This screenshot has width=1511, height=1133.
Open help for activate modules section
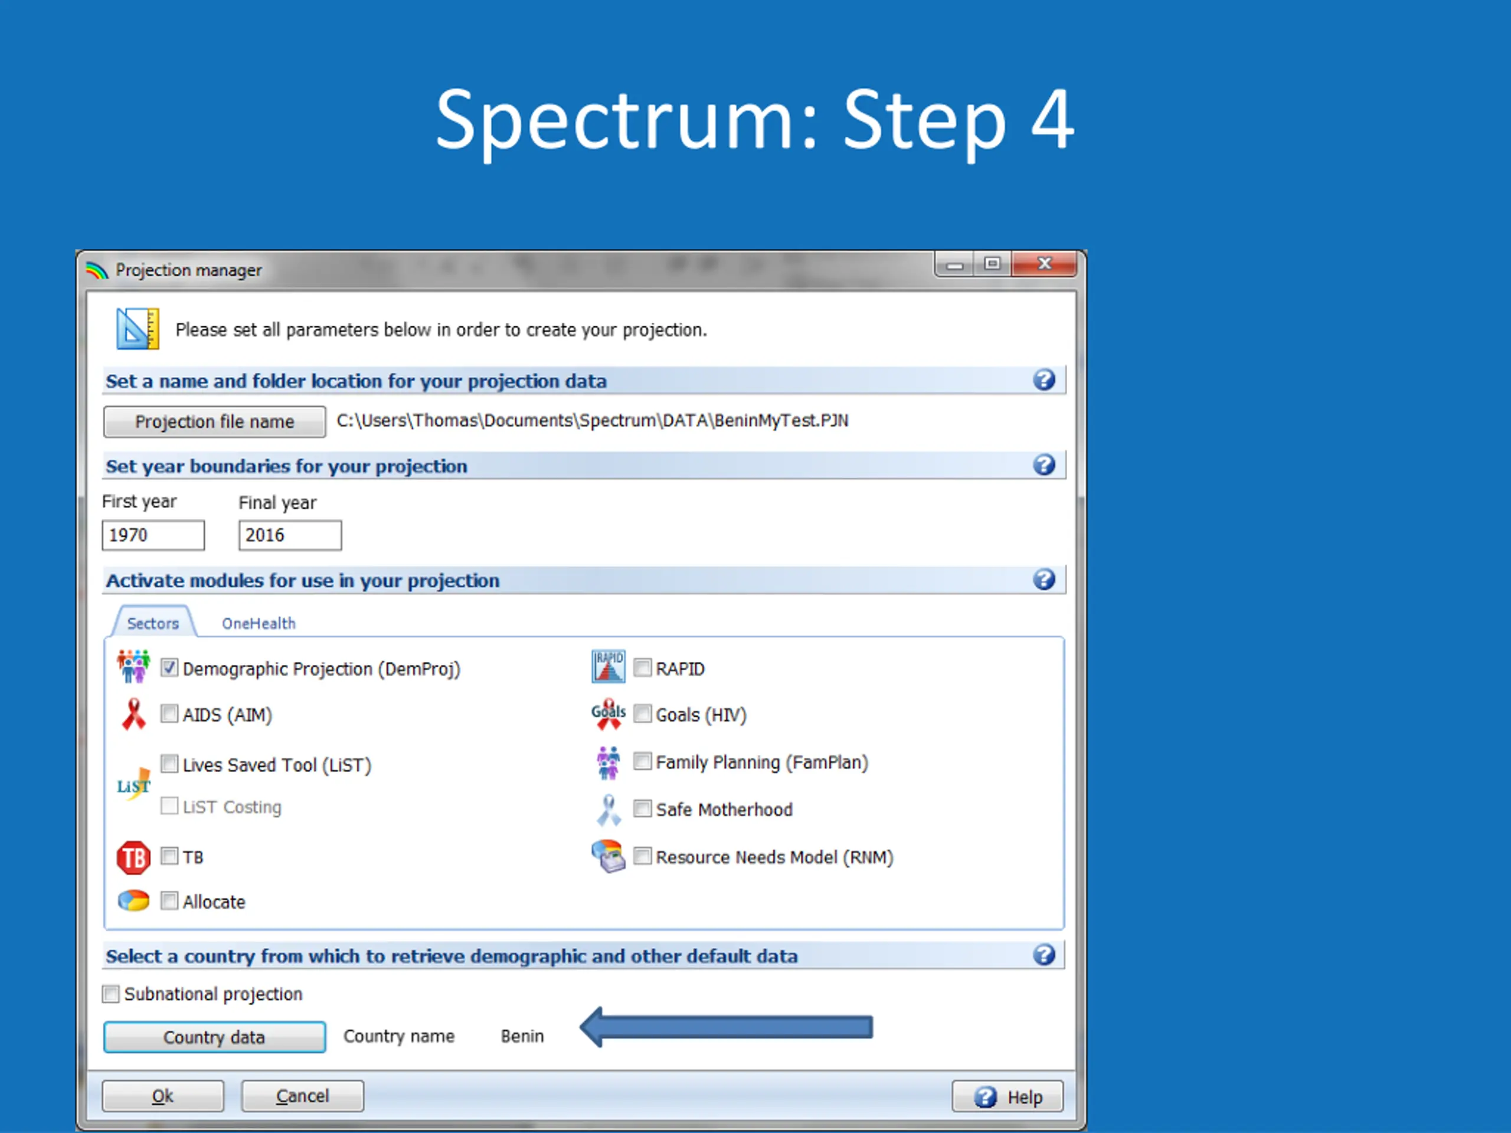[x=1044, y=580]
